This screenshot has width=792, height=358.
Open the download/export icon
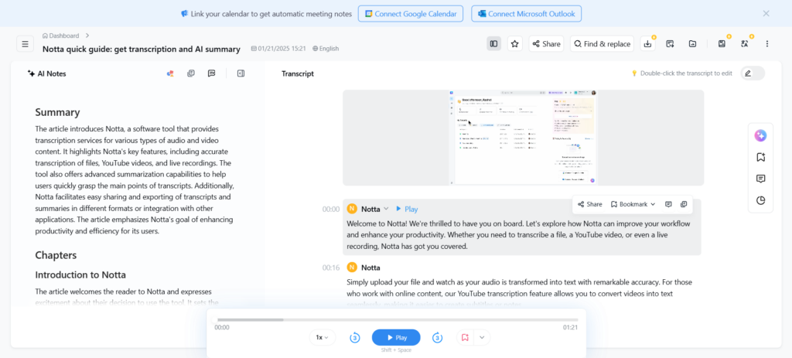pyautogui.click(x=647, y=44)
